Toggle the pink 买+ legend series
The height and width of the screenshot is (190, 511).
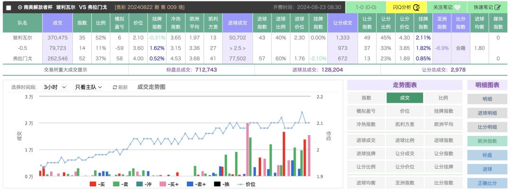tap(169, 184)
